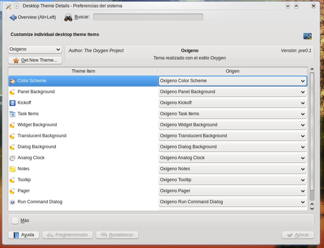Open the Oxígeno Color Scheme dropdown
The width and height of the screenshot is (324, 248).
(233, 81)
